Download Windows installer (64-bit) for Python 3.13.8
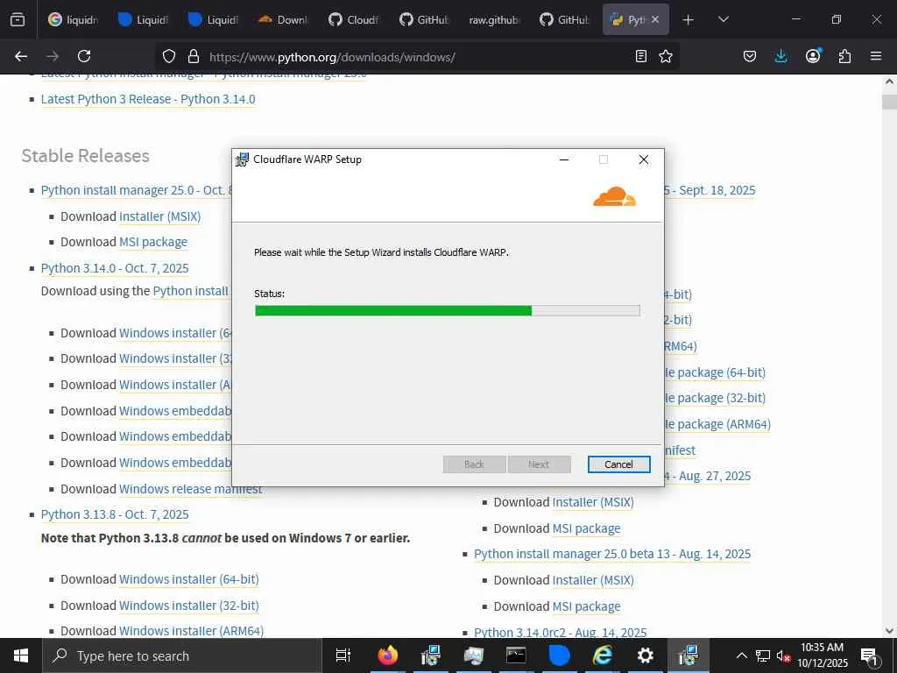 click(x=189, y=579)
